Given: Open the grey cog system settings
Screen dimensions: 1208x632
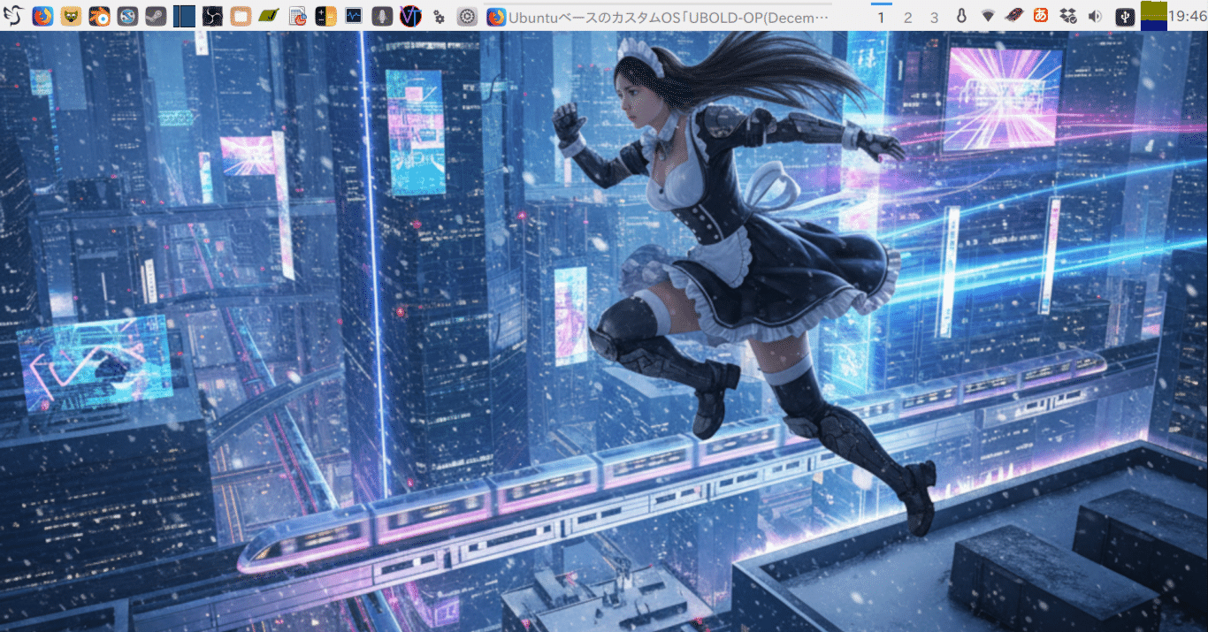Looking at the screenshot, I should point(468,16).
